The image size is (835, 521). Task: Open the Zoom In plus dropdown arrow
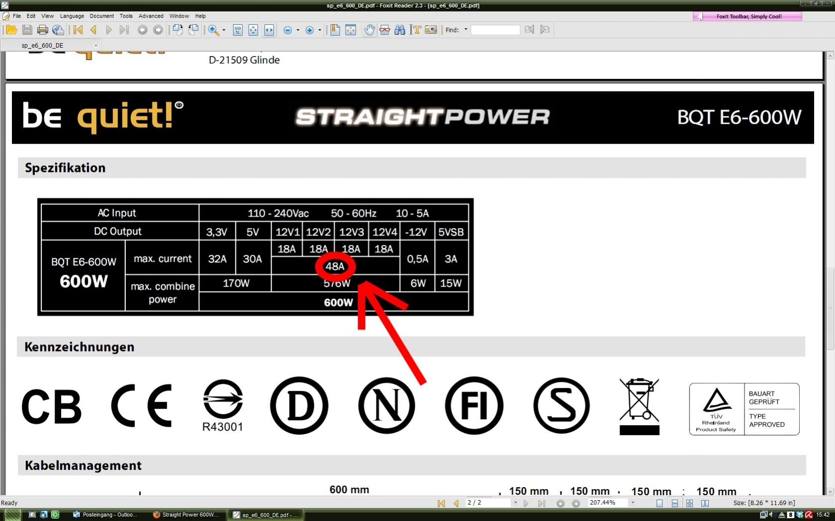coord(320,30)
